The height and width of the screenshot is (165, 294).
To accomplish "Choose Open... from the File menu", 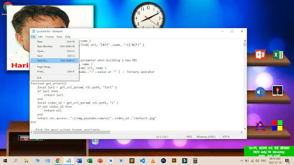I will pyautogui.click(x=54, y=51).
